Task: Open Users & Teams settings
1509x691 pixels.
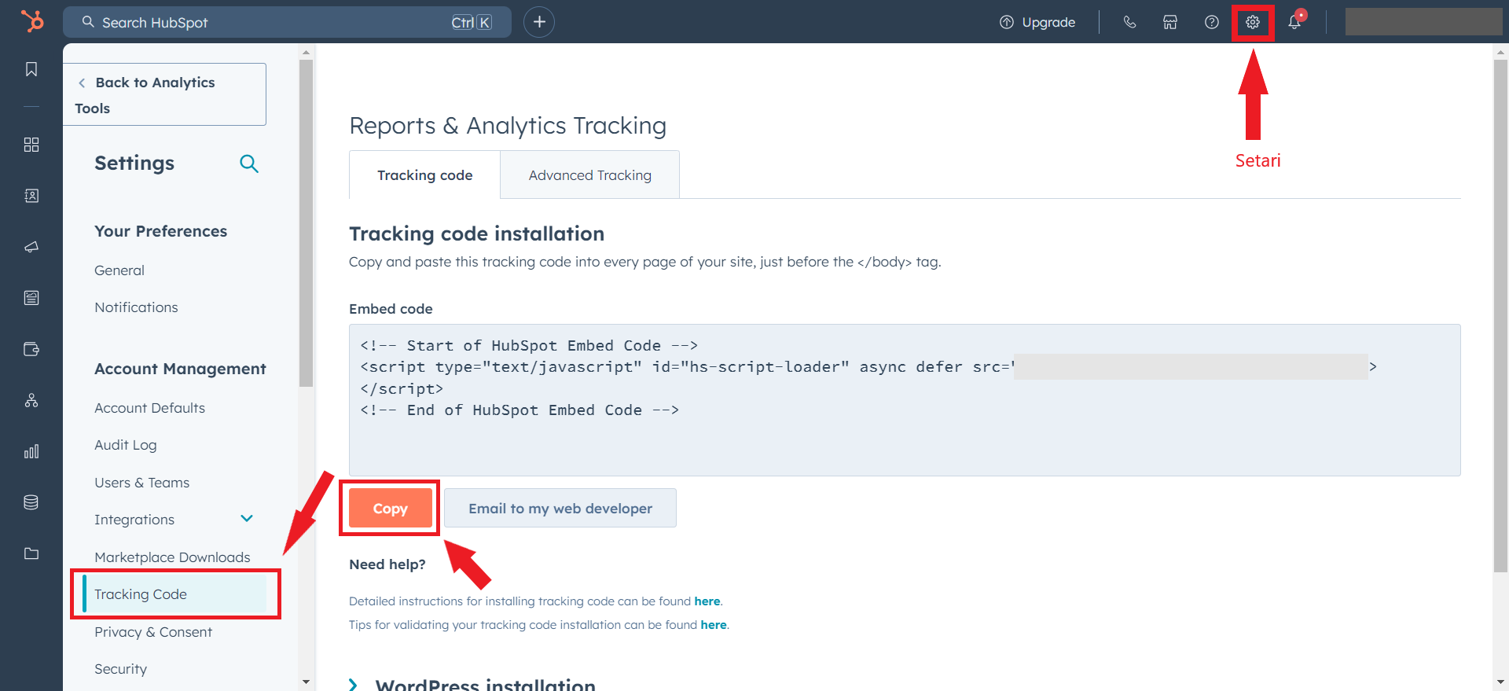Action: 142,483
